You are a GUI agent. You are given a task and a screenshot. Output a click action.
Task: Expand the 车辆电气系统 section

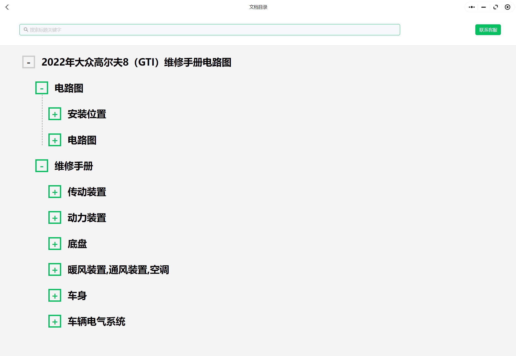point(55,321)
